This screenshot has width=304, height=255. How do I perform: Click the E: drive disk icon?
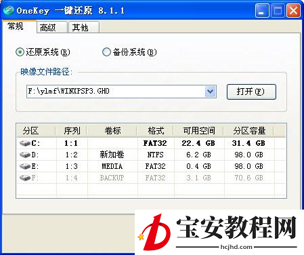[25, 166]
